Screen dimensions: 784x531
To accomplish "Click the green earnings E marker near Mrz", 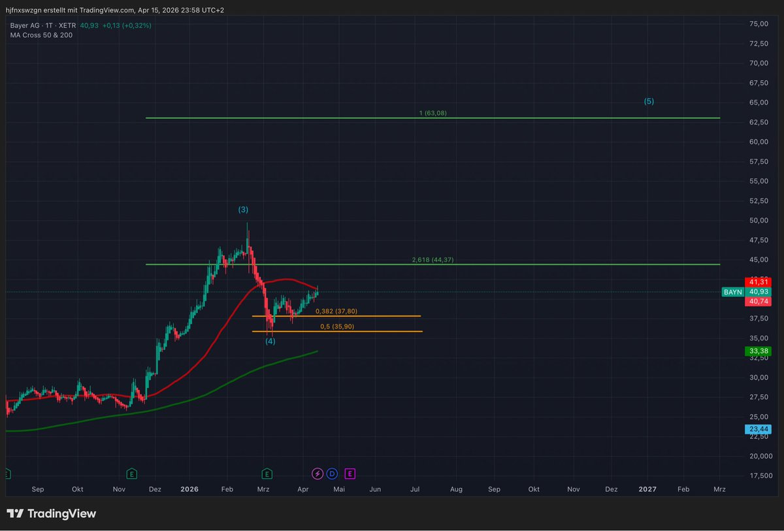I will (x=267, y=473).
